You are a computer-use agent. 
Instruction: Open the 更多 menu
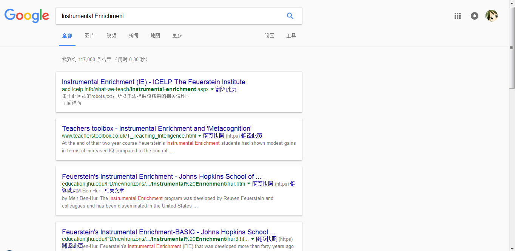(177, 36)
